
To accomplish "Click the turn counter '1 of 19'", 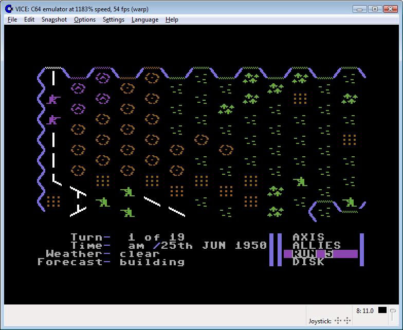I will [156, 237].
